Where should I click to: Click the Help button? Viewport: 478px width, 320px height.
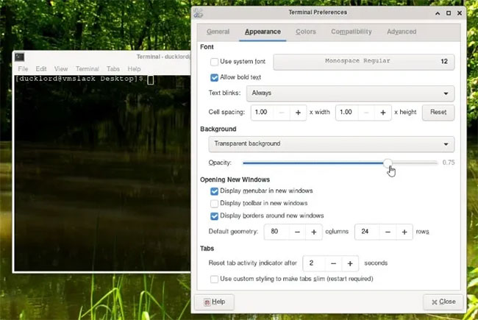(x=214, y=302)
